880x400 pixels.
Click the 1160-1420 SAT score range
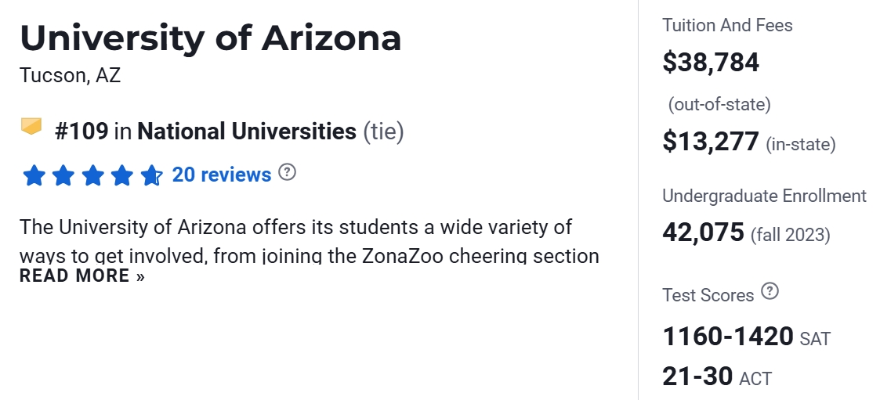tap(728, 337)
